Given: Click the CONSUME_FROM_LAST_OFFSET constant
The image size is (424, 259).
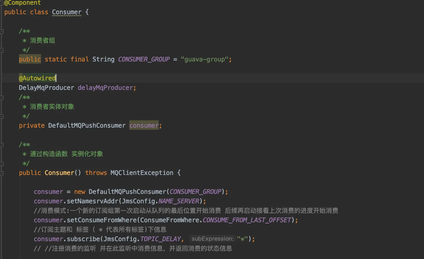Looking at the screenshot, I should tap(247, 220).
